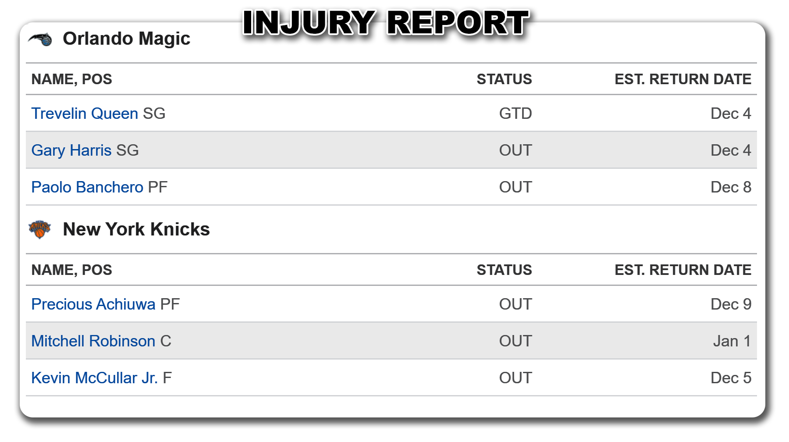
Task: Open Trevelin Queen player link
Action: [85, 114]
